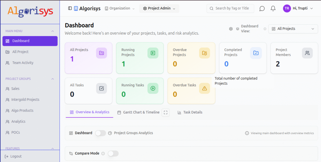This screenshot has height=162, width=321.
Task: Click the Compare Mode info icon
Action: 103,154
